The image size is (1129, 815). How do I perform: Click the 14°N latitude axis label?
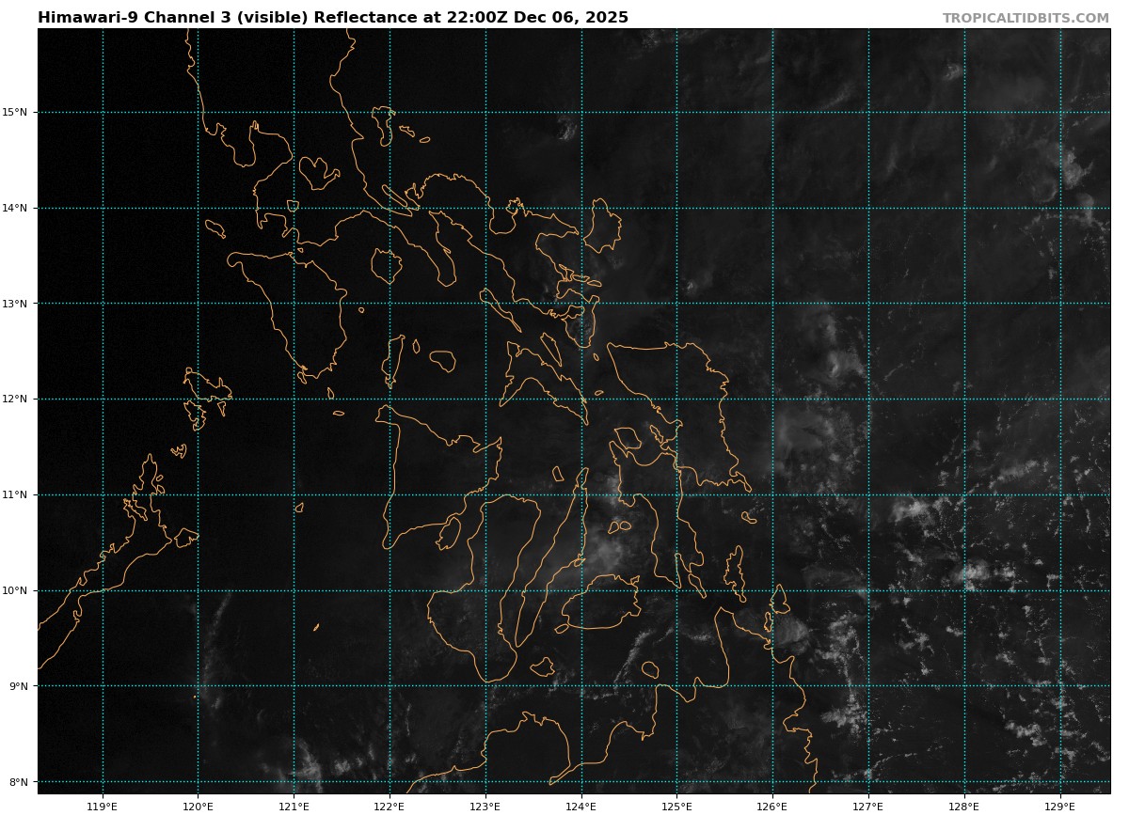(x=18, y=208)
